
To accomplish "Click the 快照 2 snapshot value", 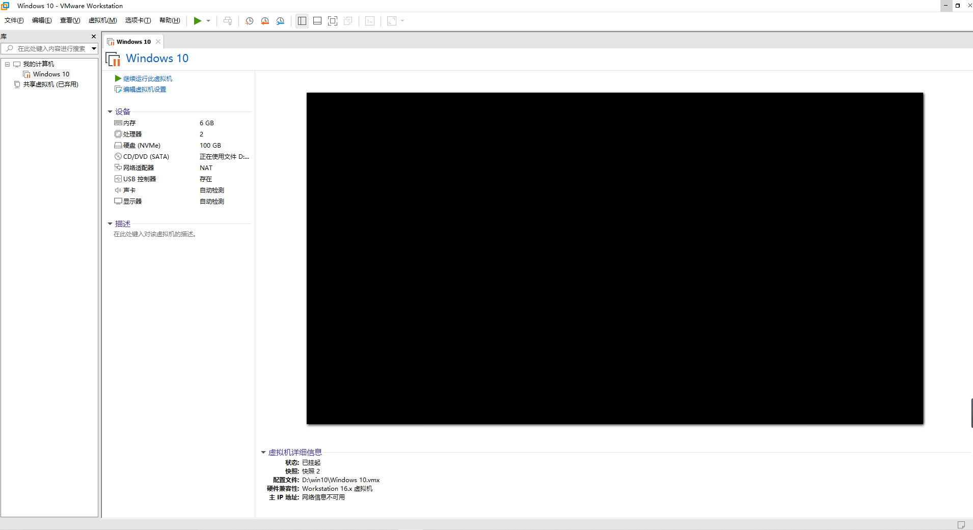I will click(x=311, y=471).
